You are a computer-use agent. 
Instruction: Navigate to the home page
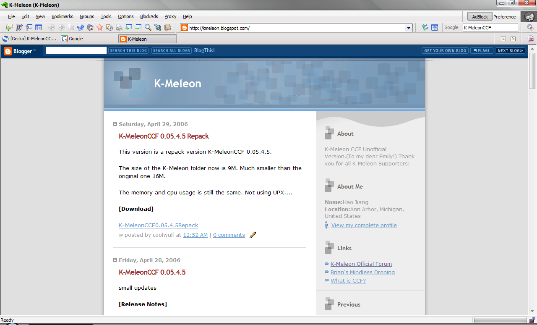90,27
